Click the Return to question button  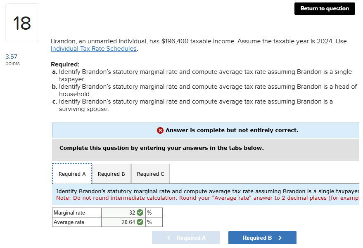pos(324,9)
